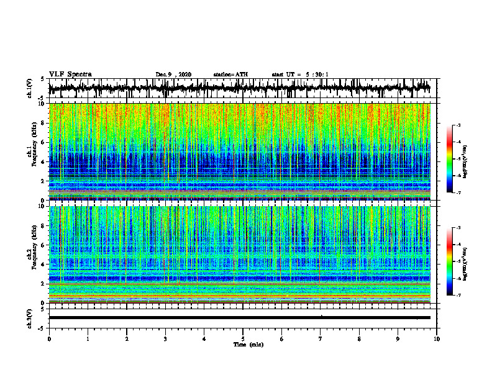Click the ch.1(V) waveform axis label

click(30, 88)
